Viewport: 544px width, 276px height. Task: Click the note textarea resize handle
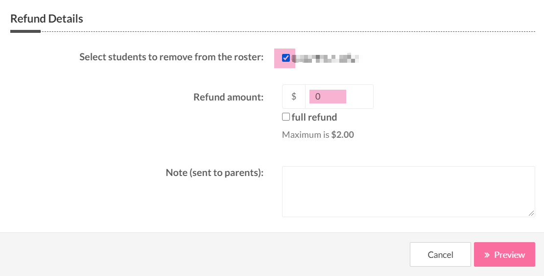[532, 213]
